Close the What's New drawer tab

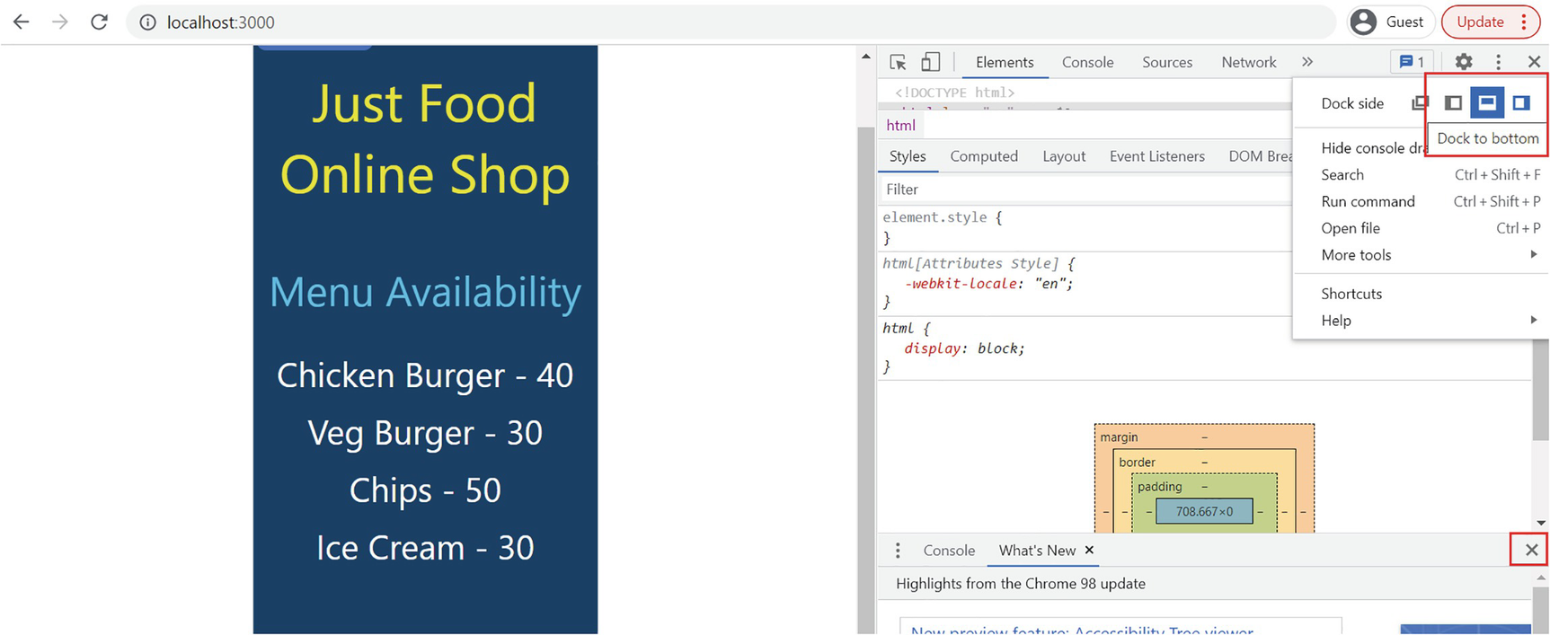pyautogui.click(x=1089, y=551)
